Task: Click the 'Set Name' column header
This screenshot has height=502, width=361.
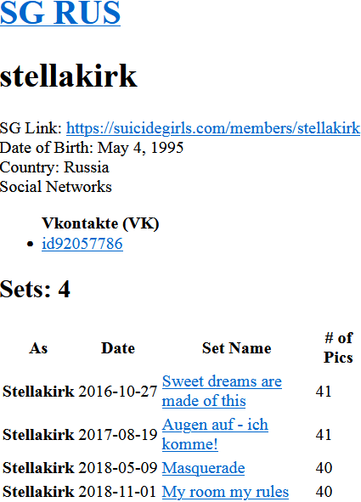Action: click(236, 348)
